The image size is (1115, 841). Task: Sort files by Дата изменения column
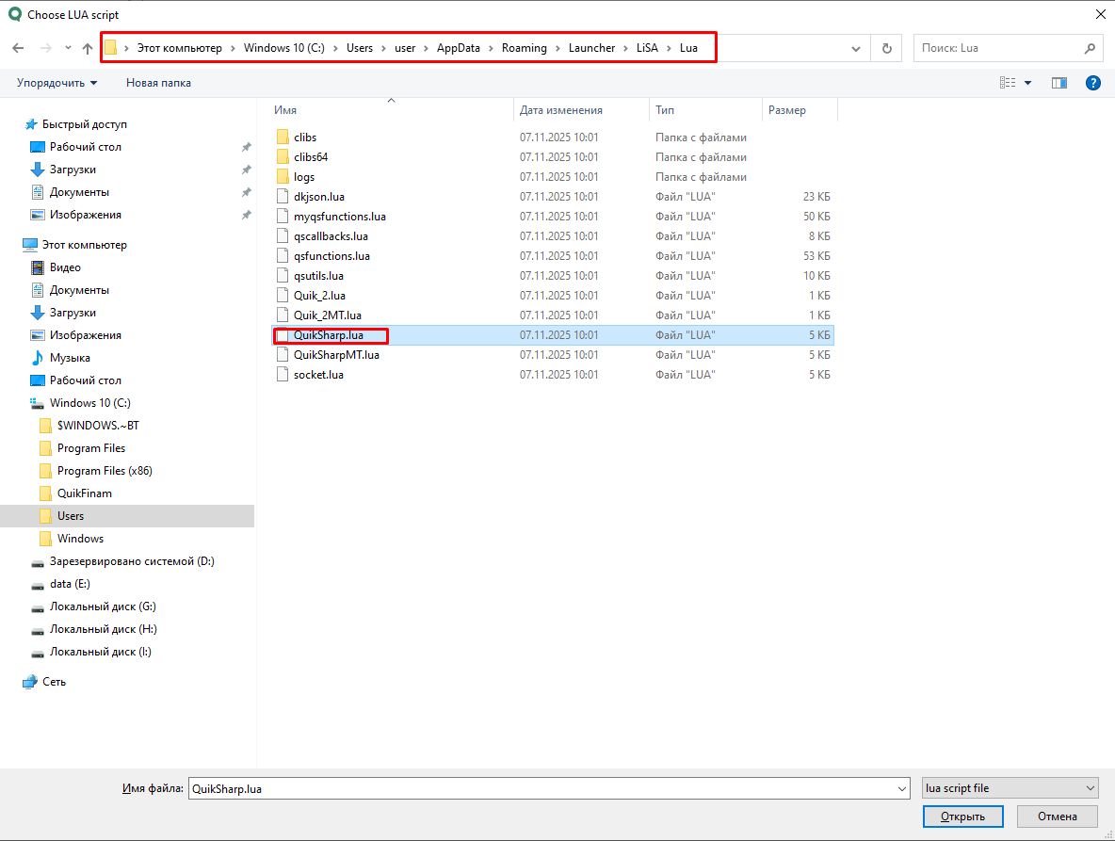561,110
